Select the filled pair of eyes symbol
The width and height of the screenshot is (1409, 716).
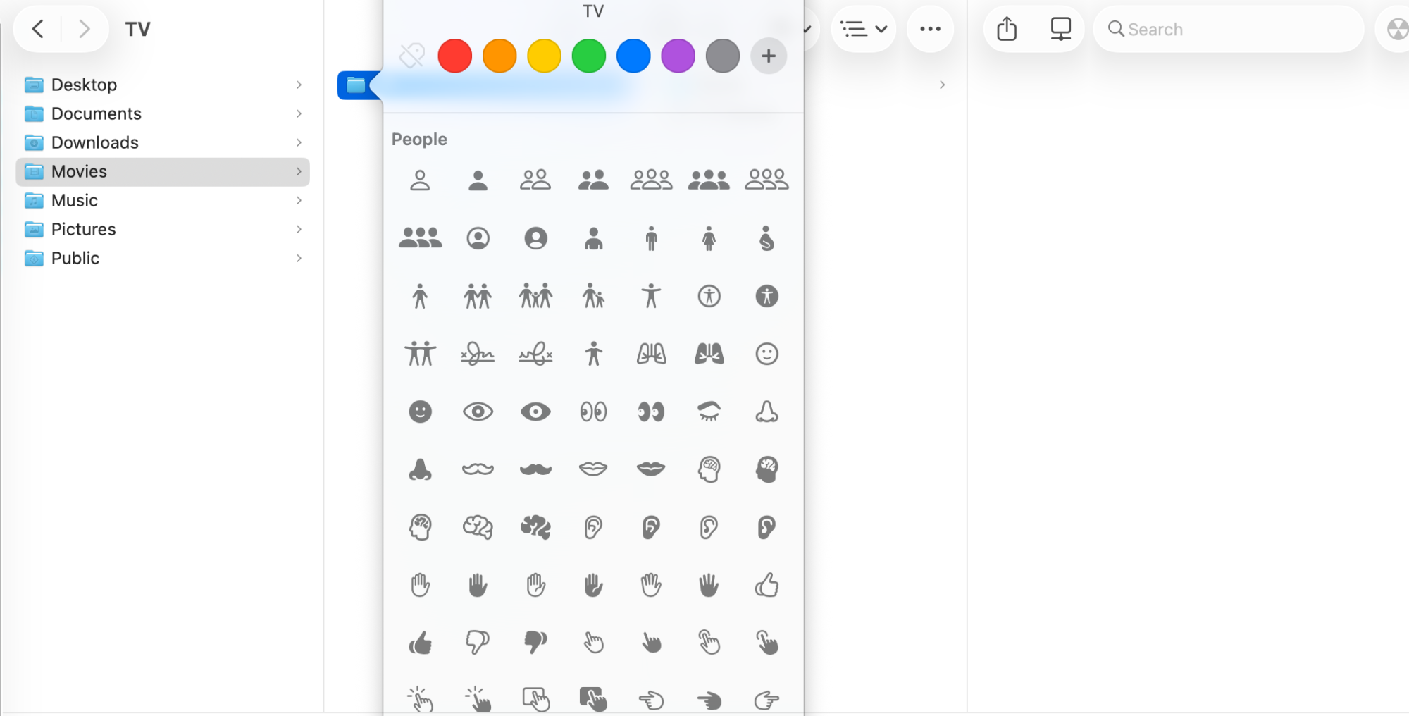pyautogui.click(x=651, y=412)
